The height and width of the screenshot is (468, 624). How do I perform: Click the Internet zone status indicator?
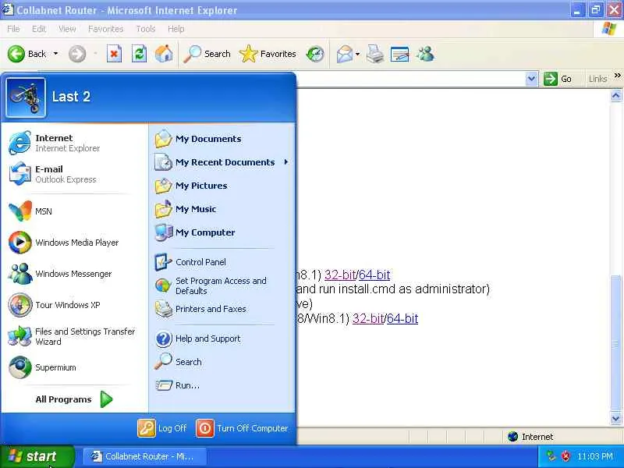(531, 437)
